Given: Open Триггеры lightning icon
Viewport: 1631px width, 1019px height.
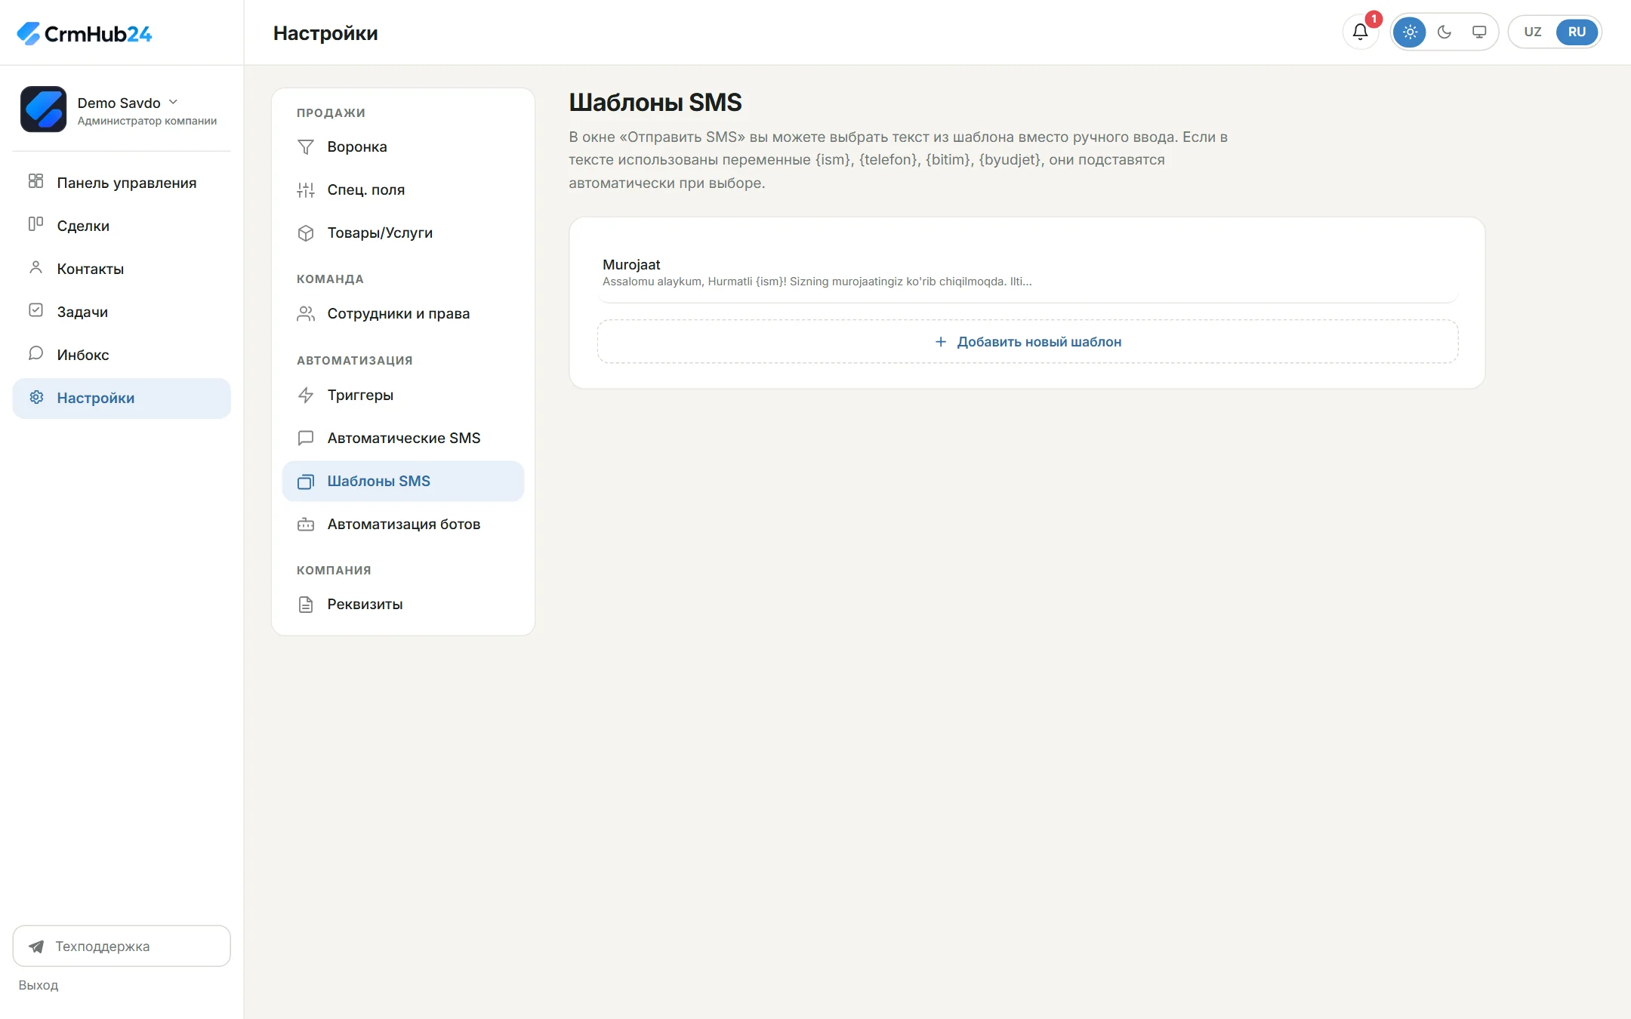Looking at the screenshot, I should coord(305,395).
